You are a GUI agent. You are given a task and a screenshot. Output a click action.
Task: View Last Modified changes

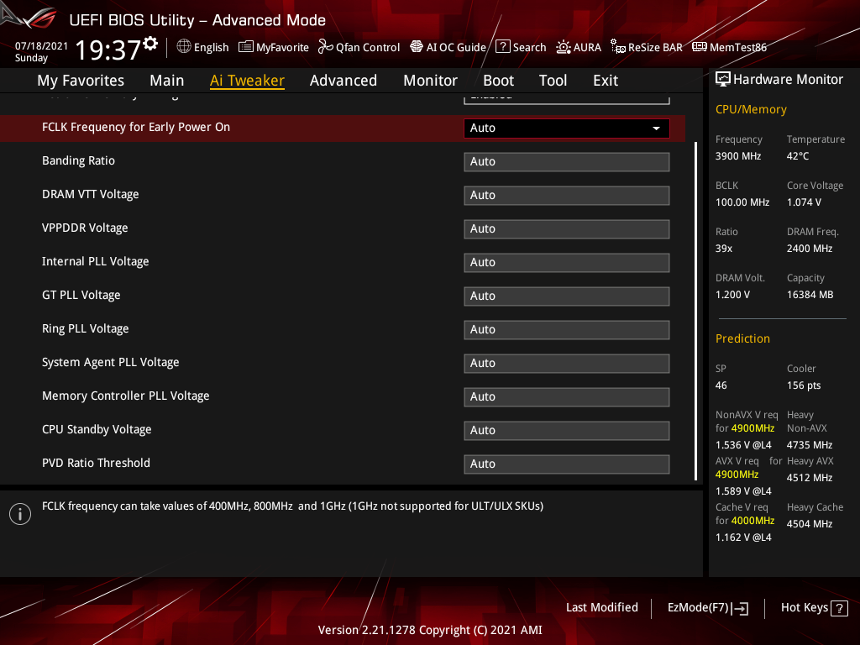tap(601, 607)
